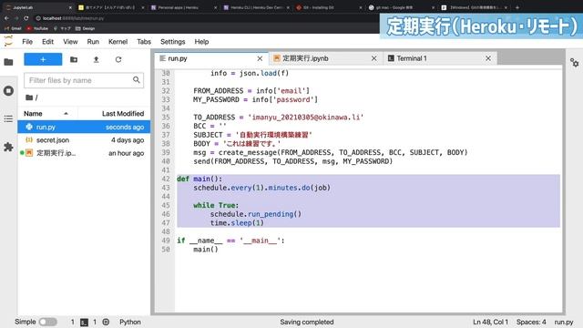This screenshot has height=328, width=583.
Task: Open the View menu
Action: [x=70, y=42]
